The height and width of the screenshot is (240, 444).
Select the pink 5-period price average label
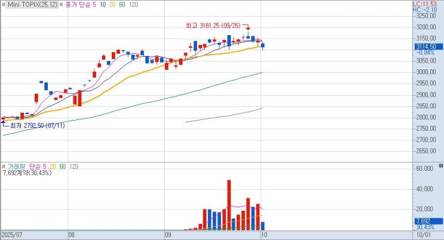[94, 5]
